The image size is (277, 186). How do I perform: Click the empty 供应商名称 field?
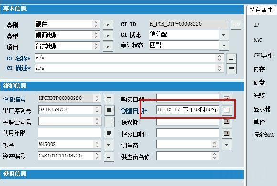pos(188,156)
